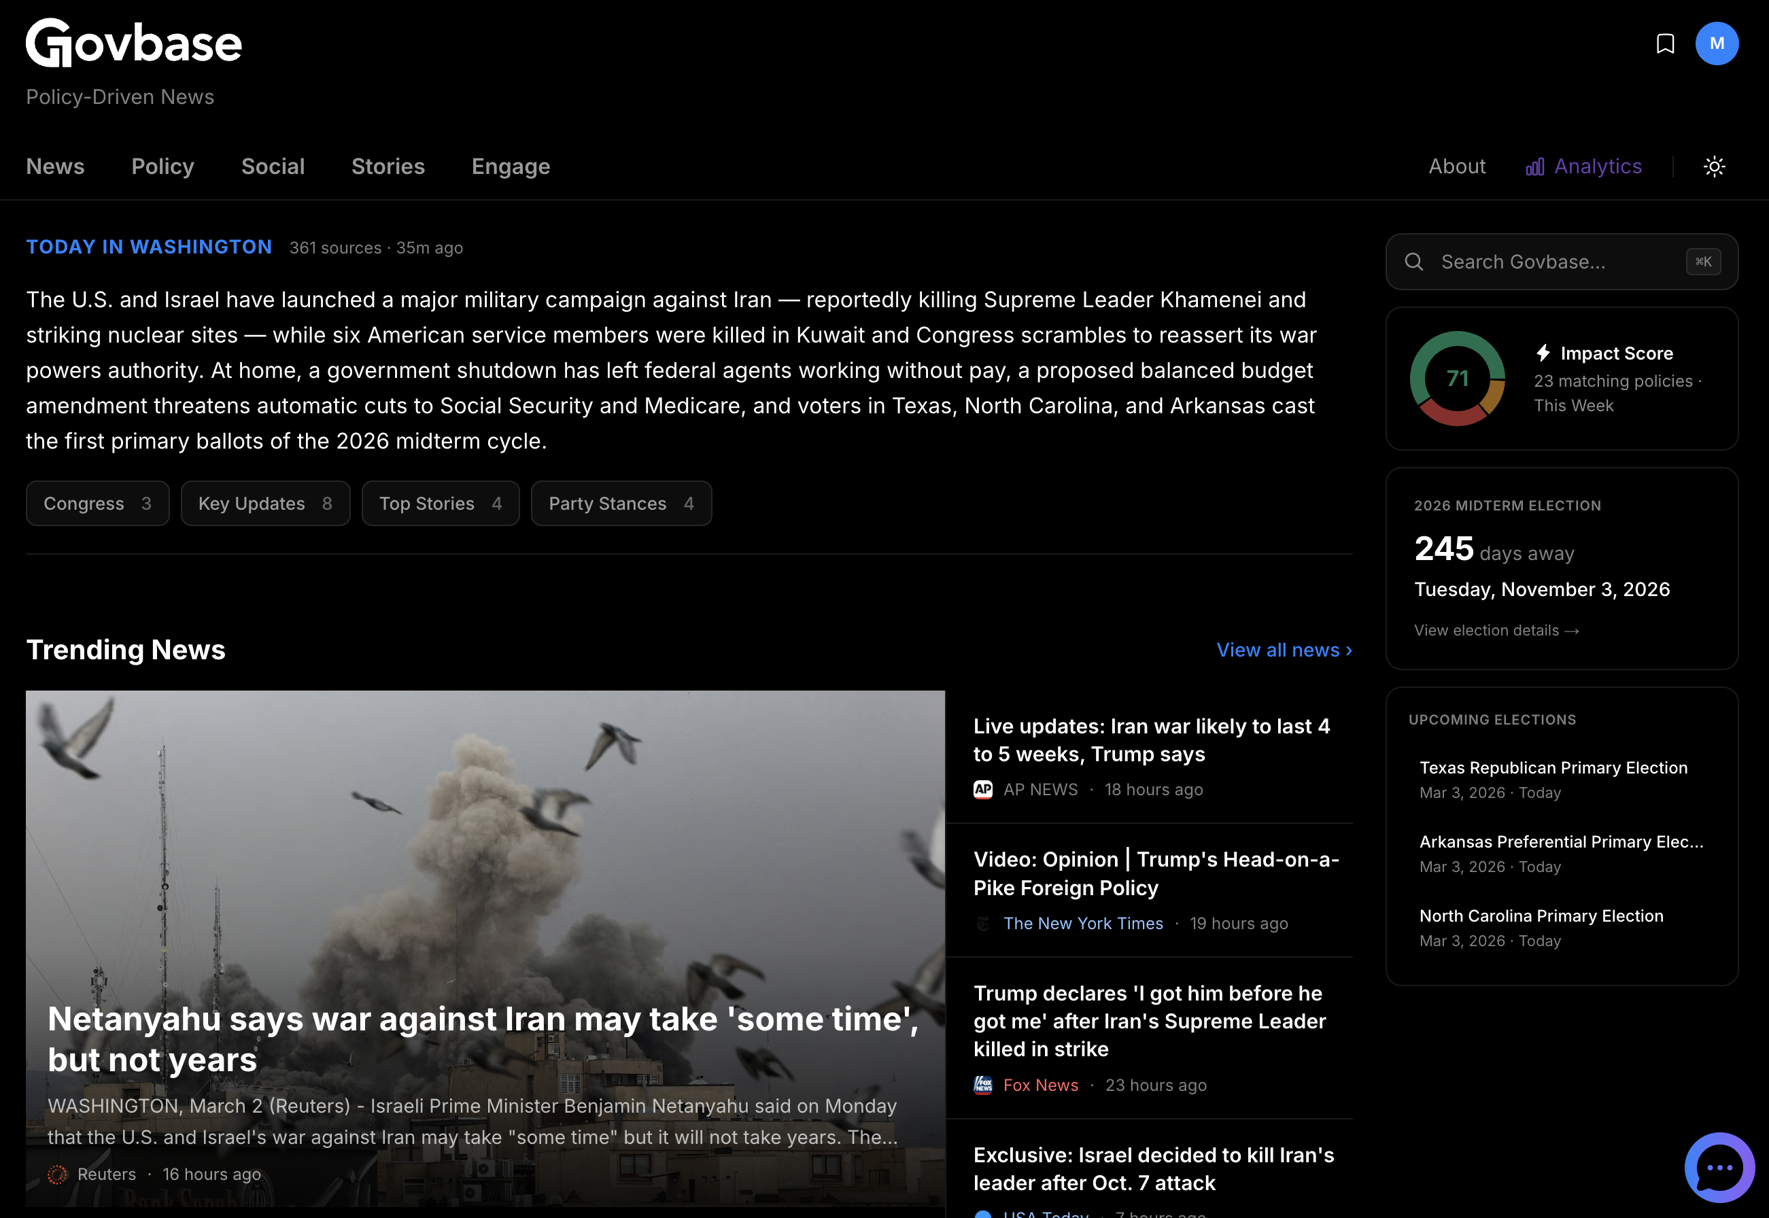Open the Engage menu item

(511, 167)
